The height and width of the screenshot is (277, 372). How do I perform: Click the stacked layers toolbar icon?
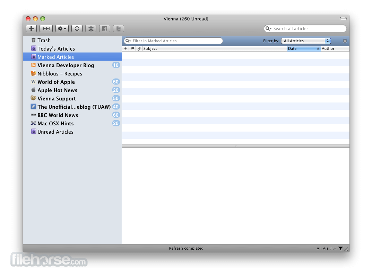point(91,29)
